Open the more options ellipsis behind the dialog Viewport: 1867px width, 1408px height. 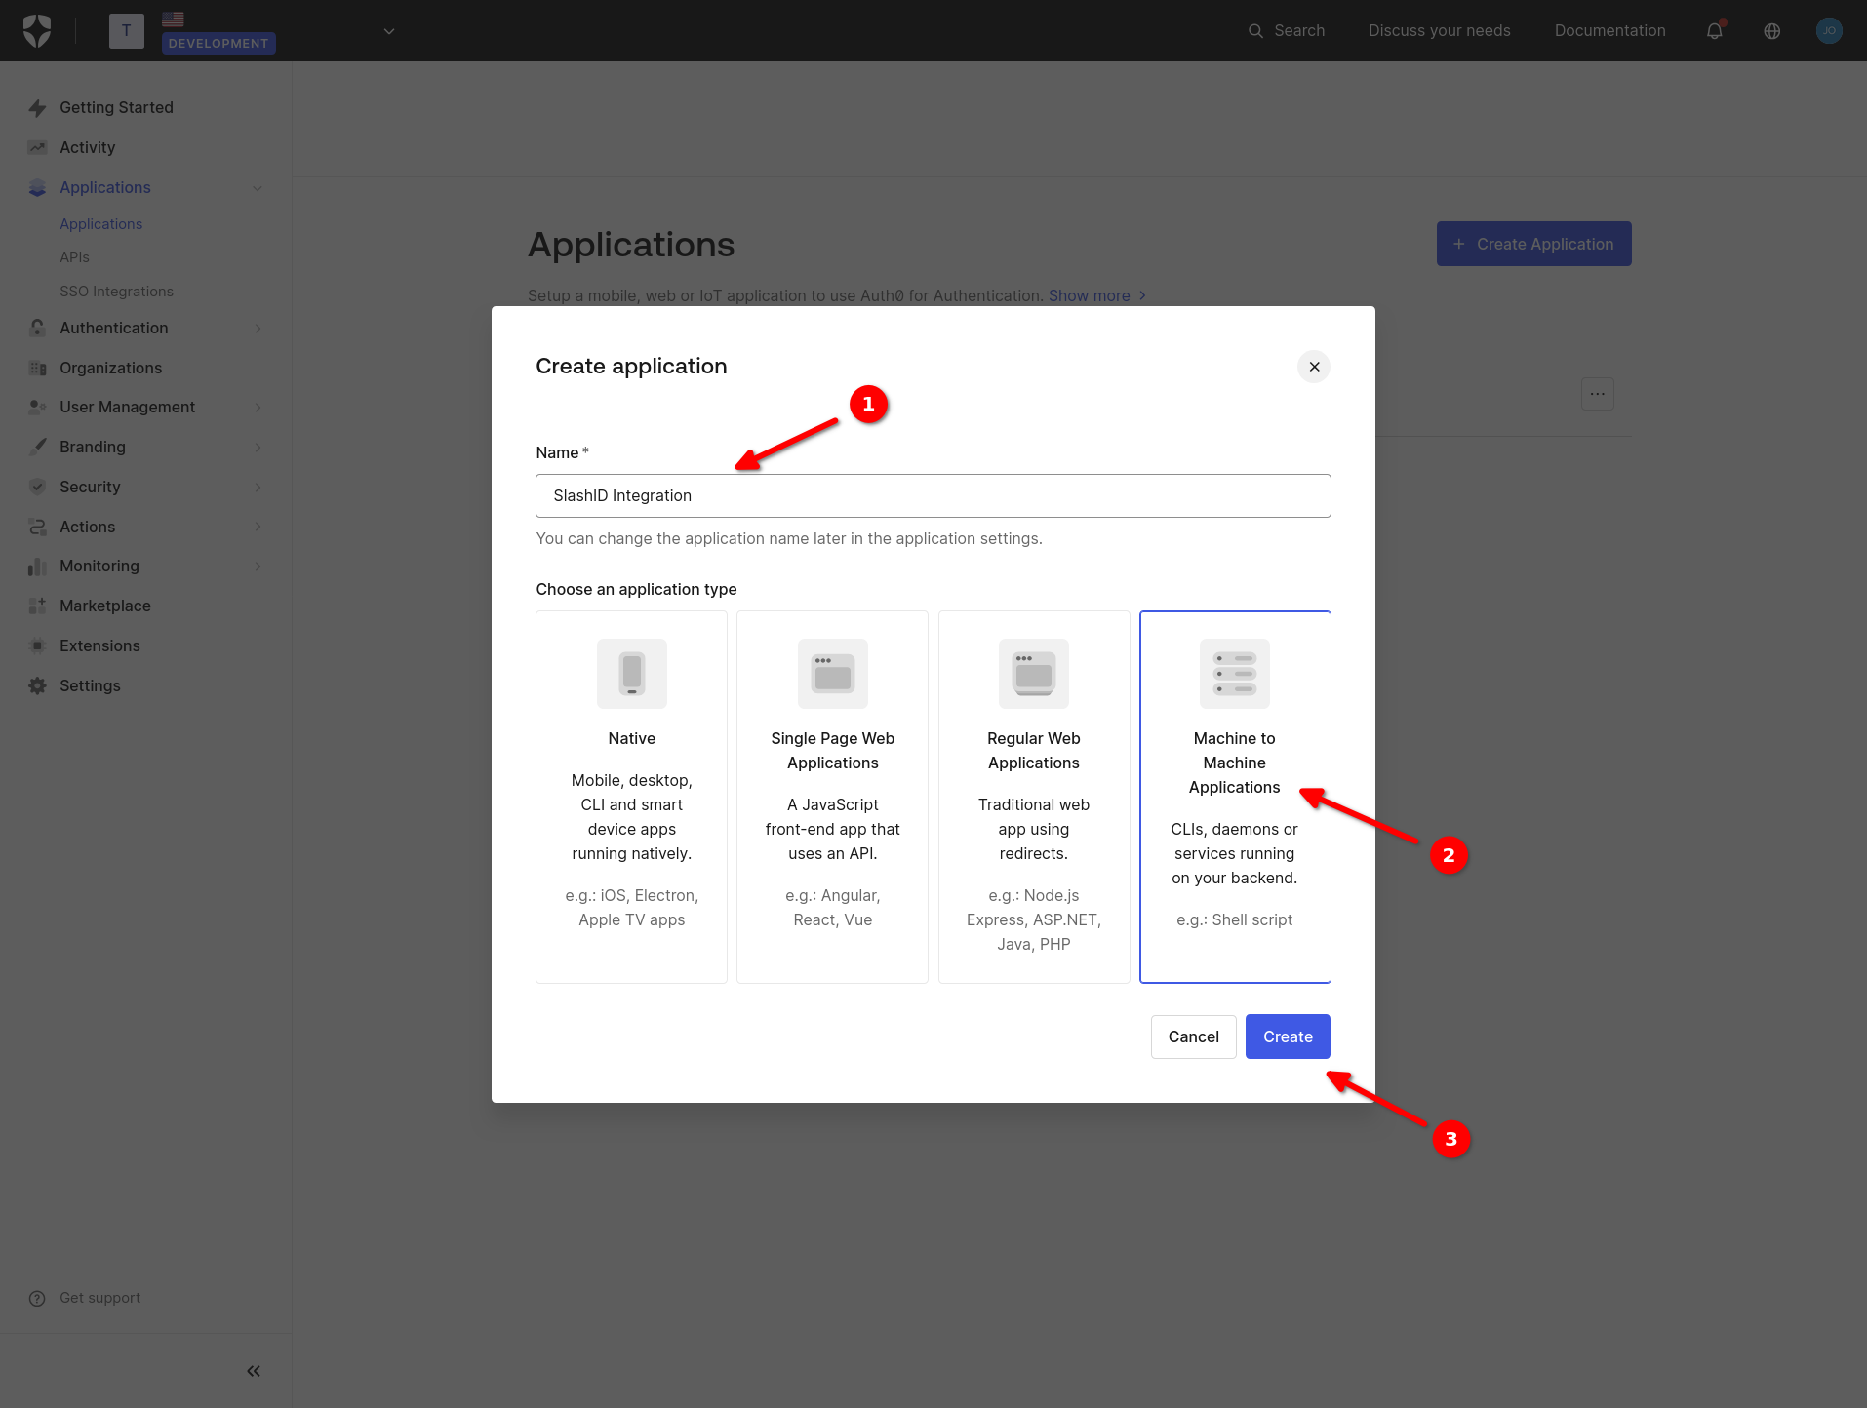click(x=1597, y=394)
